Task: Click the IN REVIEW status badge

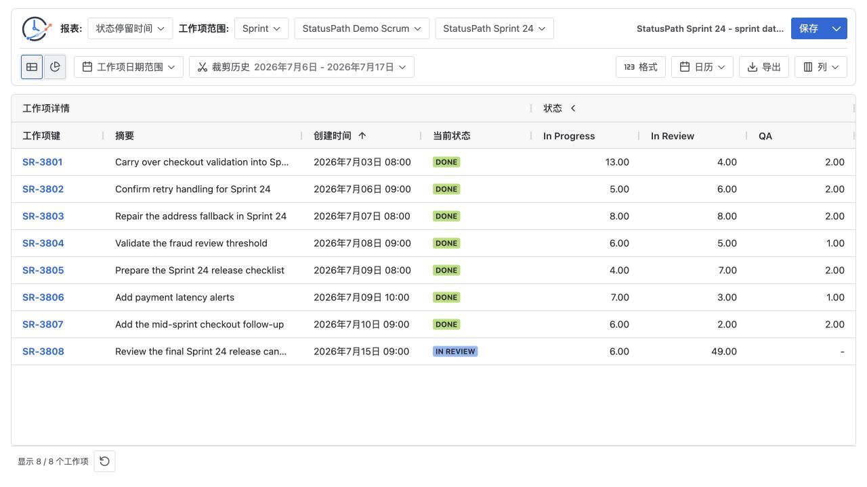Action: tap(455, 352)
